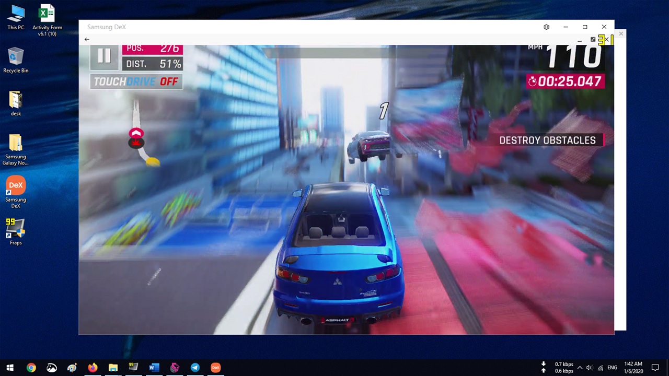The image size is (669, 376).
Task: Select the desk folder icon
Action: coord(16,103)
